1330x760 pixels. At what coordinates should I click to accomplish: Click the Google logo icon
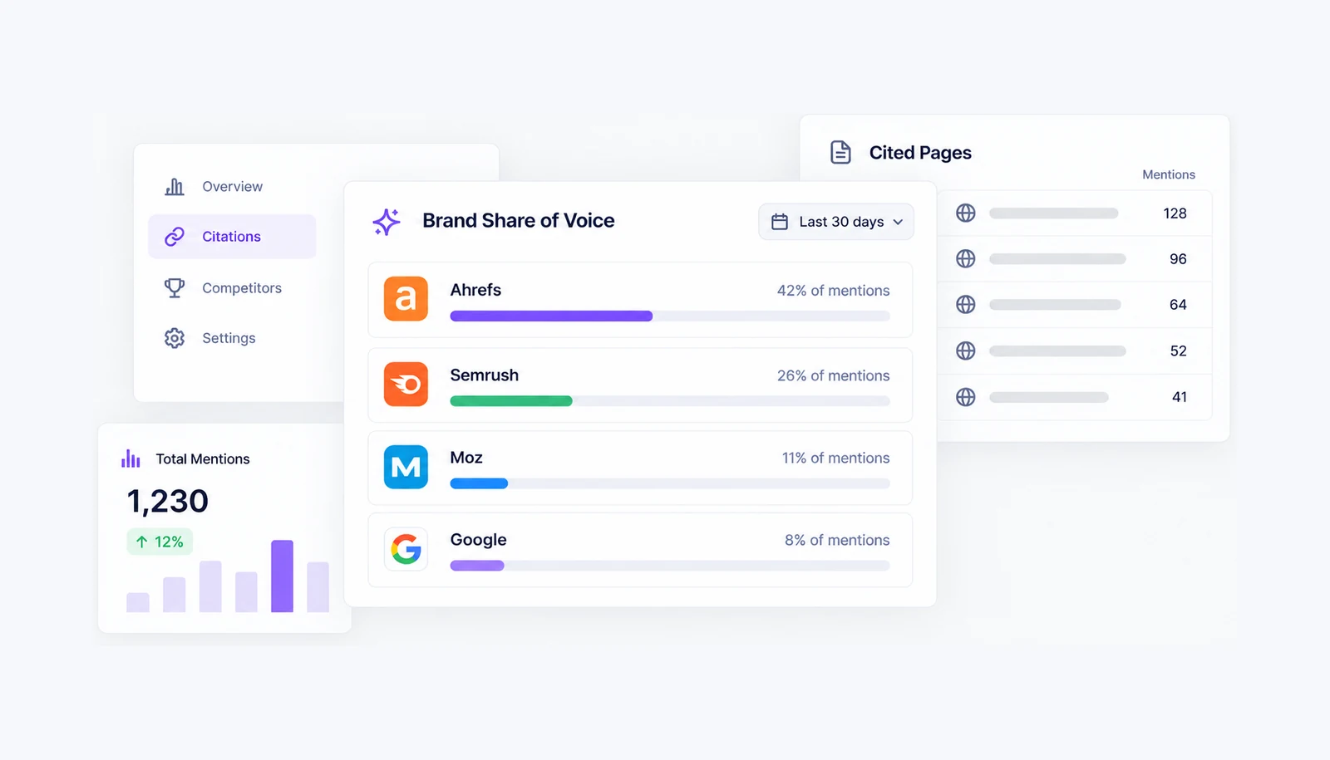pos(406,549)
